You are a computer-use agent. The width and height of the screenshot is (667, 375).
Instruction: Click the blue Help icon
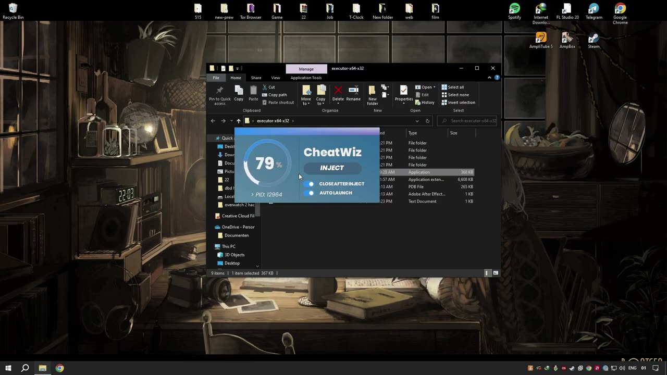pyautogui.click(x=497, y=78)
